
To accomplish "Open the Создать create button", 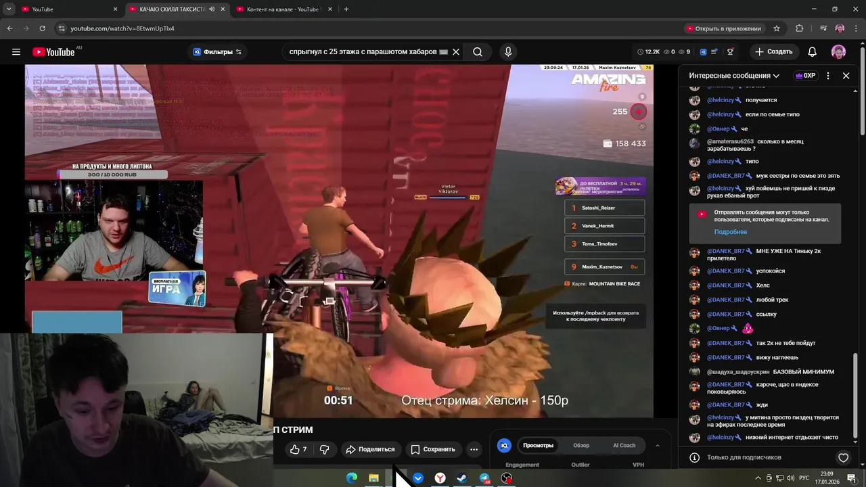I will click(x=774, y=52).
